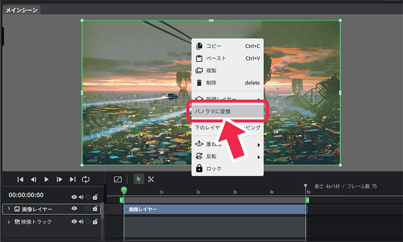Click the flip 反転 icon
Viewport: 403px width, 242px height.
click(199, 156)
